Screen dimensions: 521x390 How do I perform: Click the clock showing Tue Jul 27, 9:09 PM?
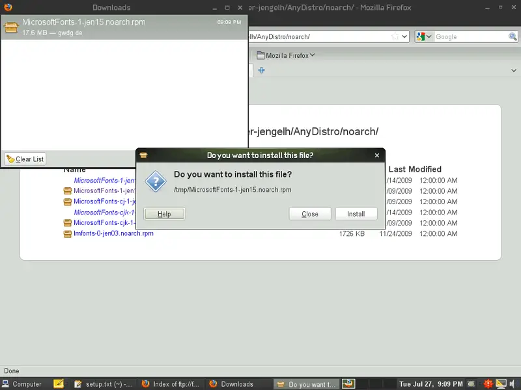click(430, 384)
